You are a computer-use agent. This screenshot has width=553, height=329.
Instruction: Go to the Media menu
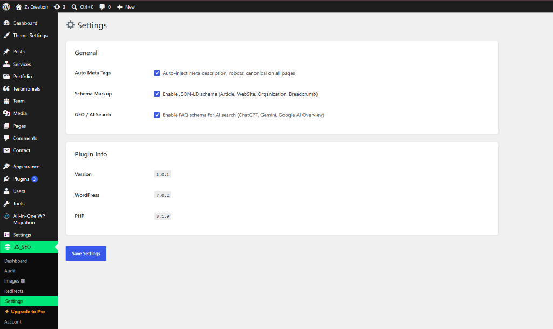20,113
